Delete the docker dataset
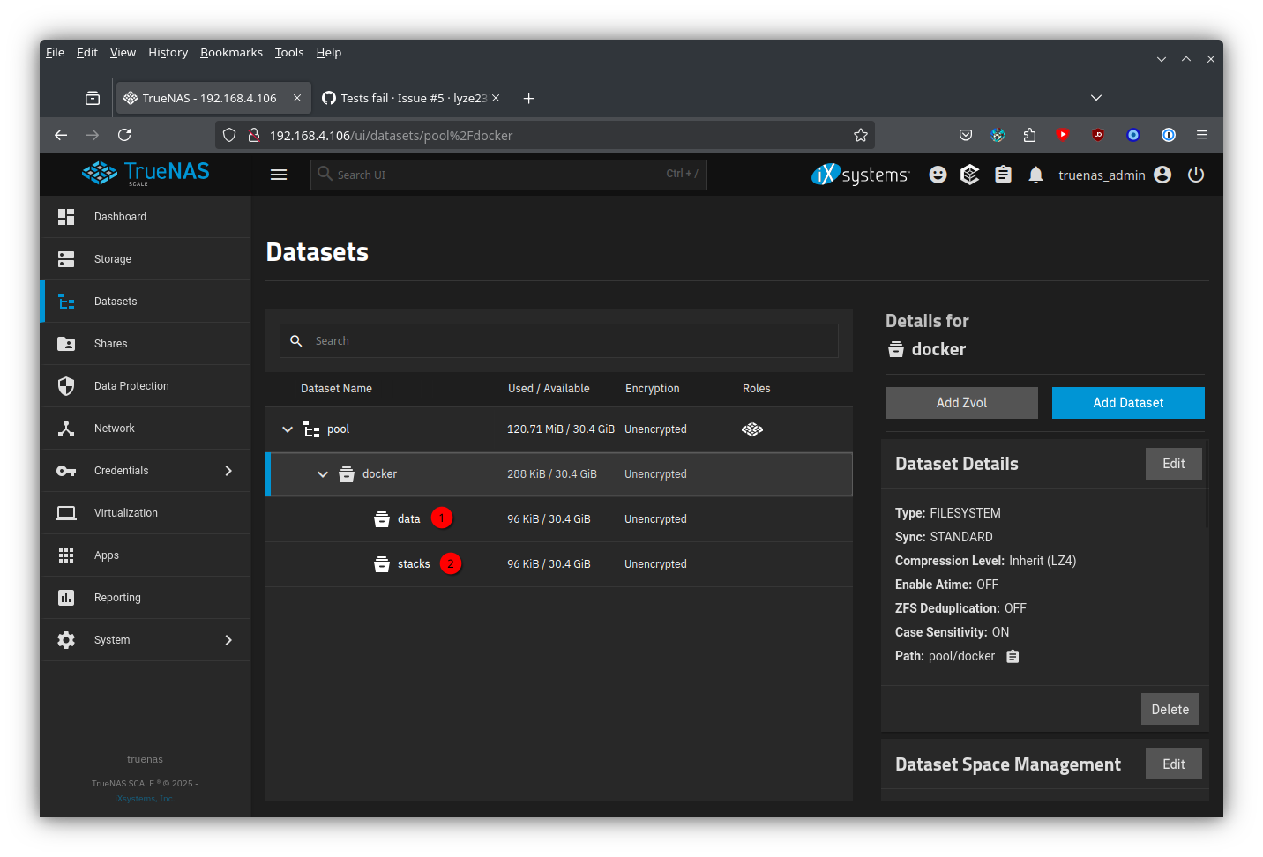The width and height of the screenshot is (1263, 857). 1170,710
